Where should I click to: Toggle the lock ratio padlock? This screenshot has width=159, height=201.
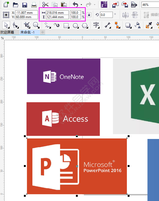click(x=89, y=15)
